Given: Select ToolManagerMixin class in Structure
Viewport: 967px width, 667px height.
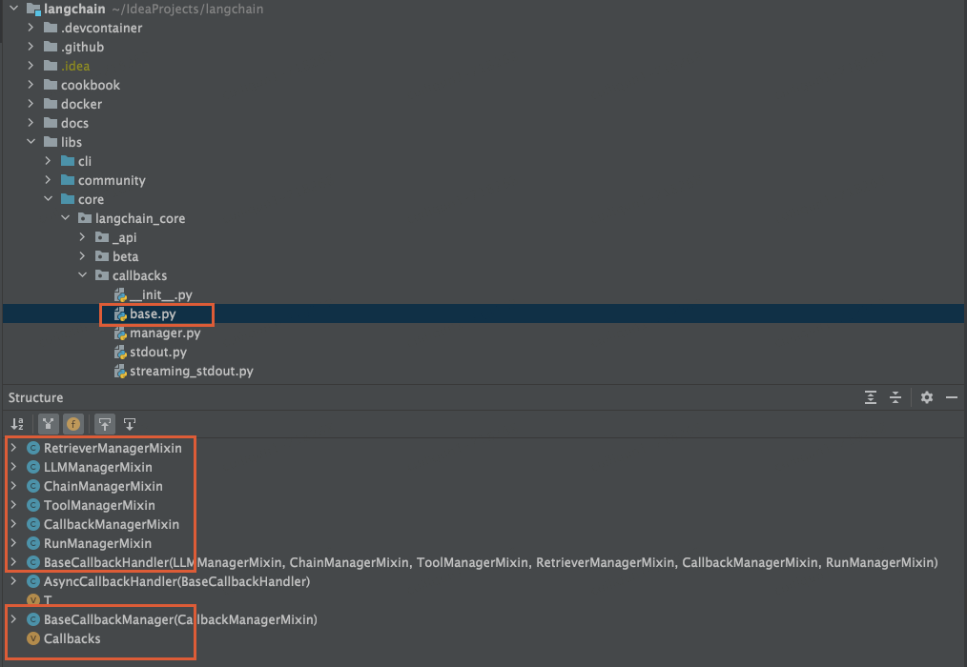Looking at the screenshot, I should click(99, 505).
